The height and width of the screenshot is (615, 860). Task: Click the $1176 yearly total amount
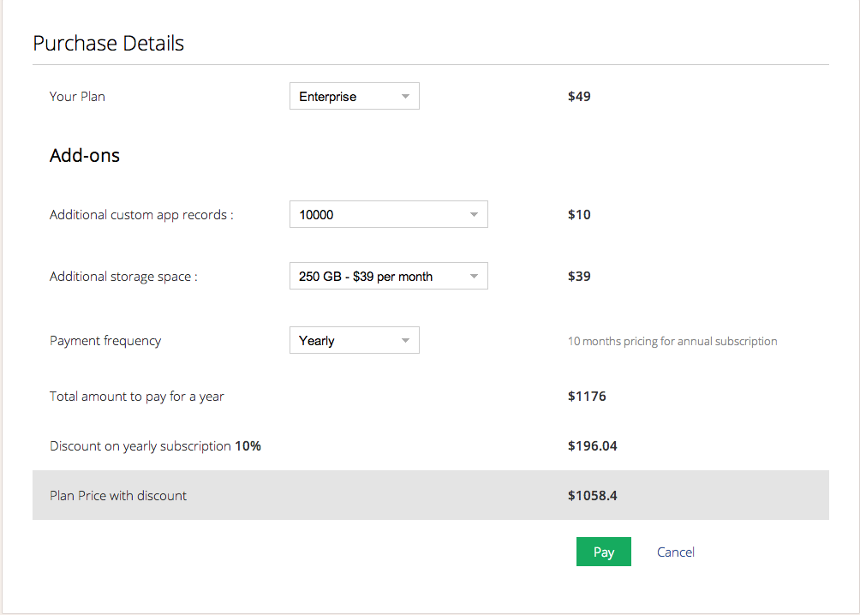(587, 397)
